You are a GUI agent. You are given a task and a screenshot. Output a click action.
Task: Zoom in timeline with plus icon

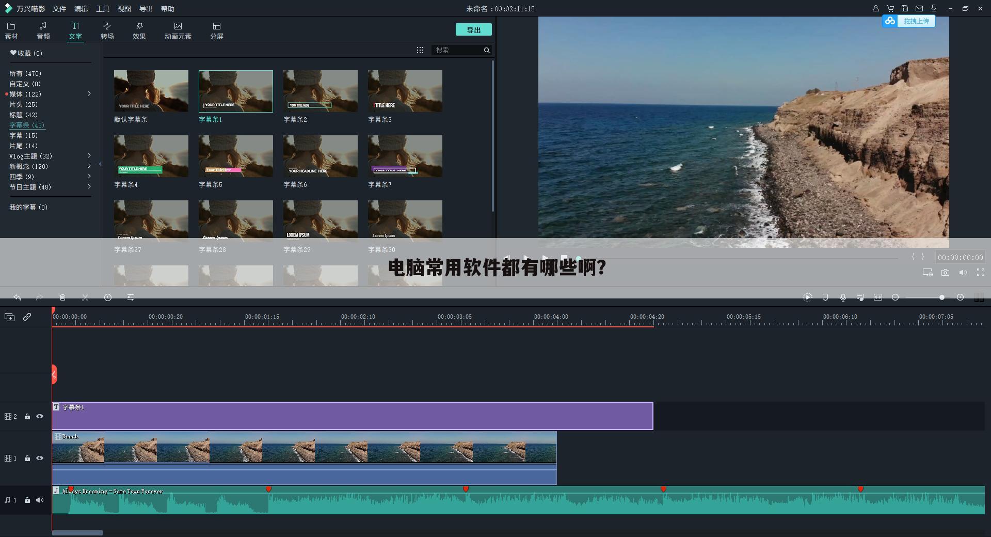960,297
